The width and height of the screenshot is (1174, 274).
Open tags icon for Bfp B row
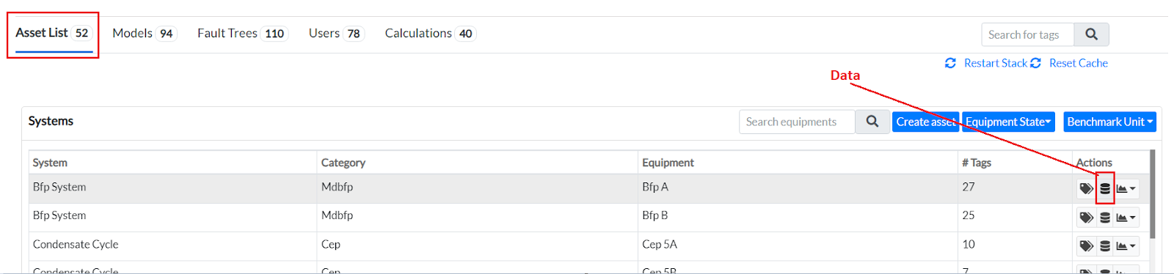(x=1086, y=218)
